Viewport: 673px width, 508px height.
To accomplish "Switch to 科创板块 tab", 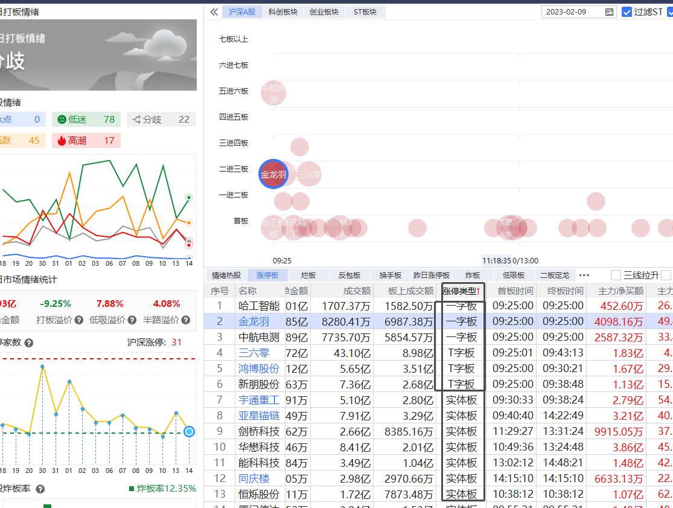I will pos(283,12).
